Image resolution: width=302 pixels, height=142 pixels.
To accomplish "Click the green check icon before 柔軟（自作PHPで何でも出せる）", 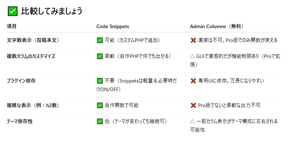I will pyautogui.click(x=100, y=56).
